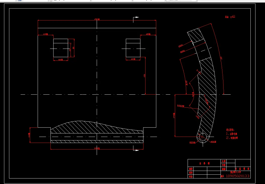The width and height of the screenshot is (265, 184).
Task: Select the 394 bottom length dimension
Action: (97, 149)
